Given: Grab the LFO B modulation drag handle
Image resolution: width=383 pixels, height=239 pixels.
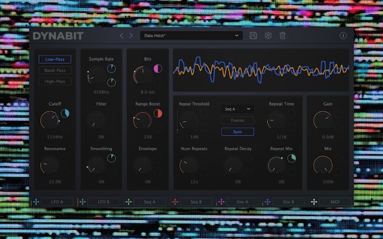Looking at the screenshot, I should coord(82,202).
